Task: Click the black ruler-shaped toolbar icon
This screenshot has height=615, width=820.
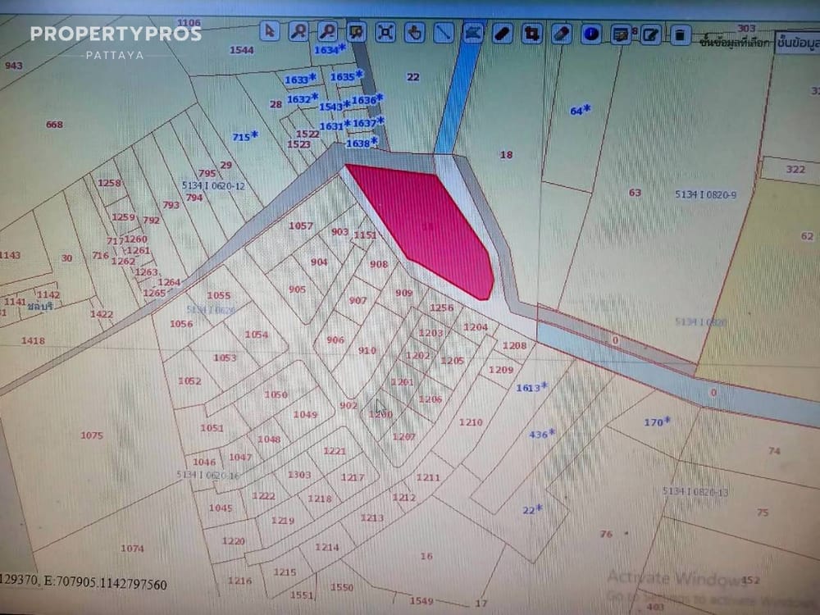Action: [x=503, y=34]
